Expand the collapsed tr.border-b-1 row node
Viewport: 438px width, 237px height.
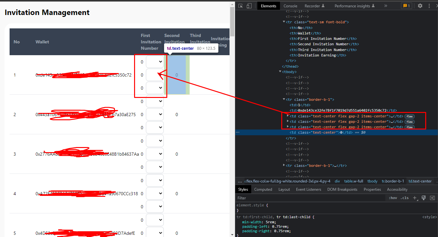[x=284, y=166]
